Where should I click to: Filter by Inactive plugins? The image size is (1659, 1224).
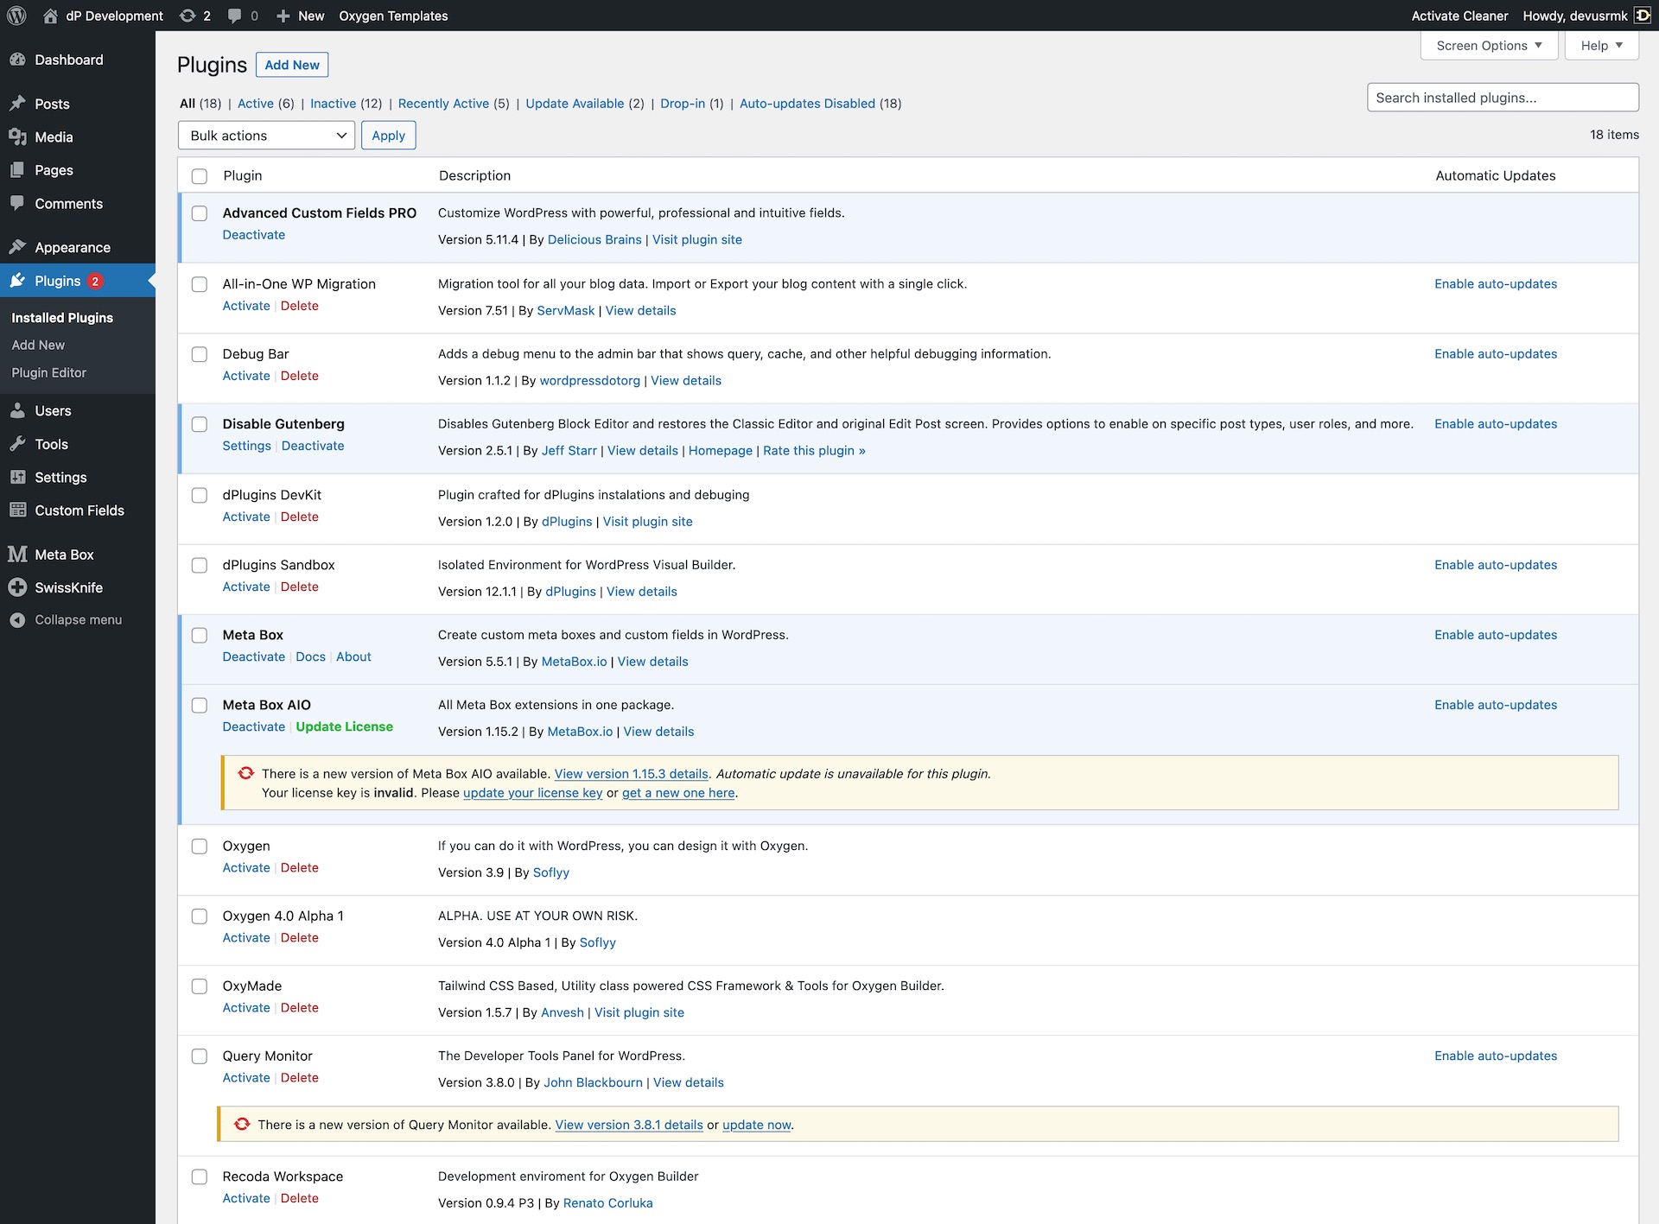click(x=334, y=104)
